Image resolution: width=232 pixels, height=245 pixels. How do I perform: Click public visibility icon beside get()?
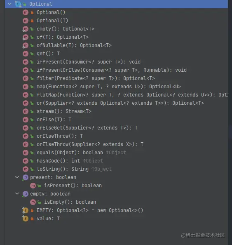coord(32,54)
